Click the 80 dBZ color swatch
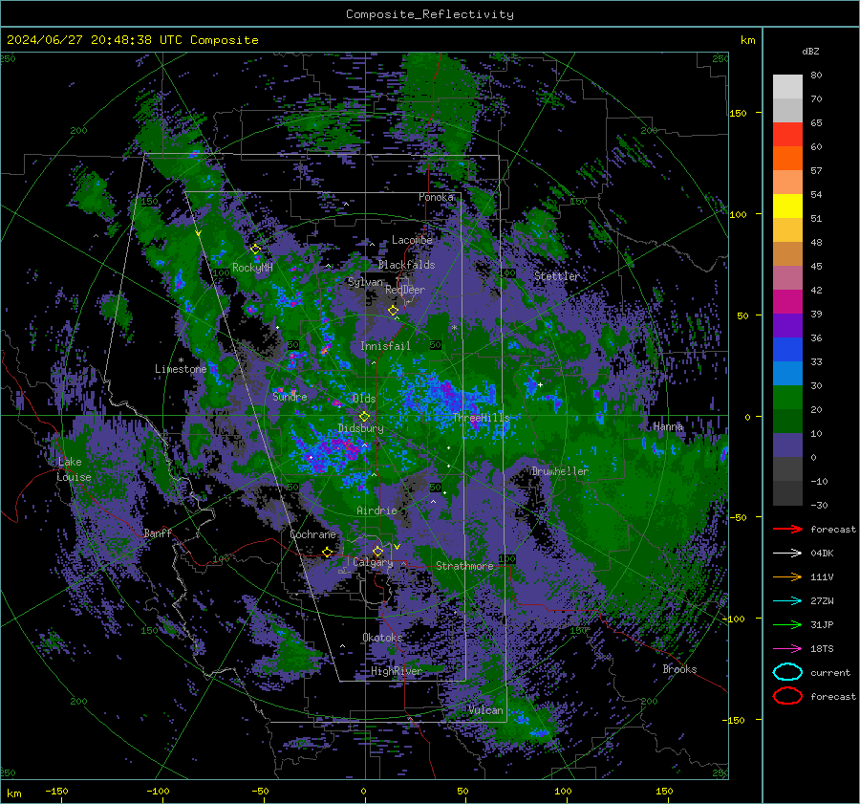 pos(787,87)
